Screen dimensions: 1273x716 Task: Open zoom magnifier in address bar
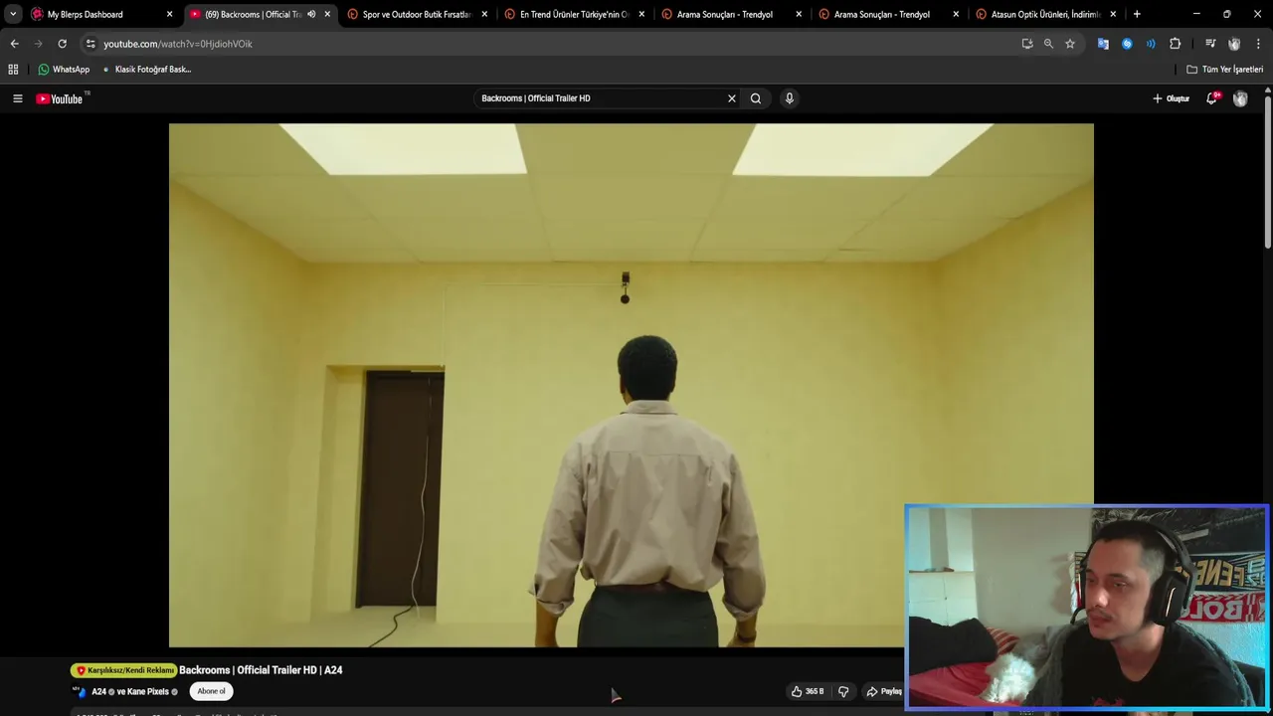pyautogui.click(x=1048, y=44)
